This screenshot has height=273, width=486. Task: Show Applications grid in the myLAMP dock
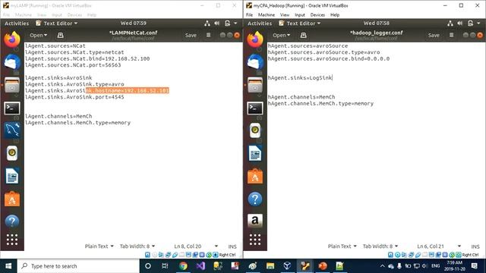pyautogui.click(x=12, y=240)
